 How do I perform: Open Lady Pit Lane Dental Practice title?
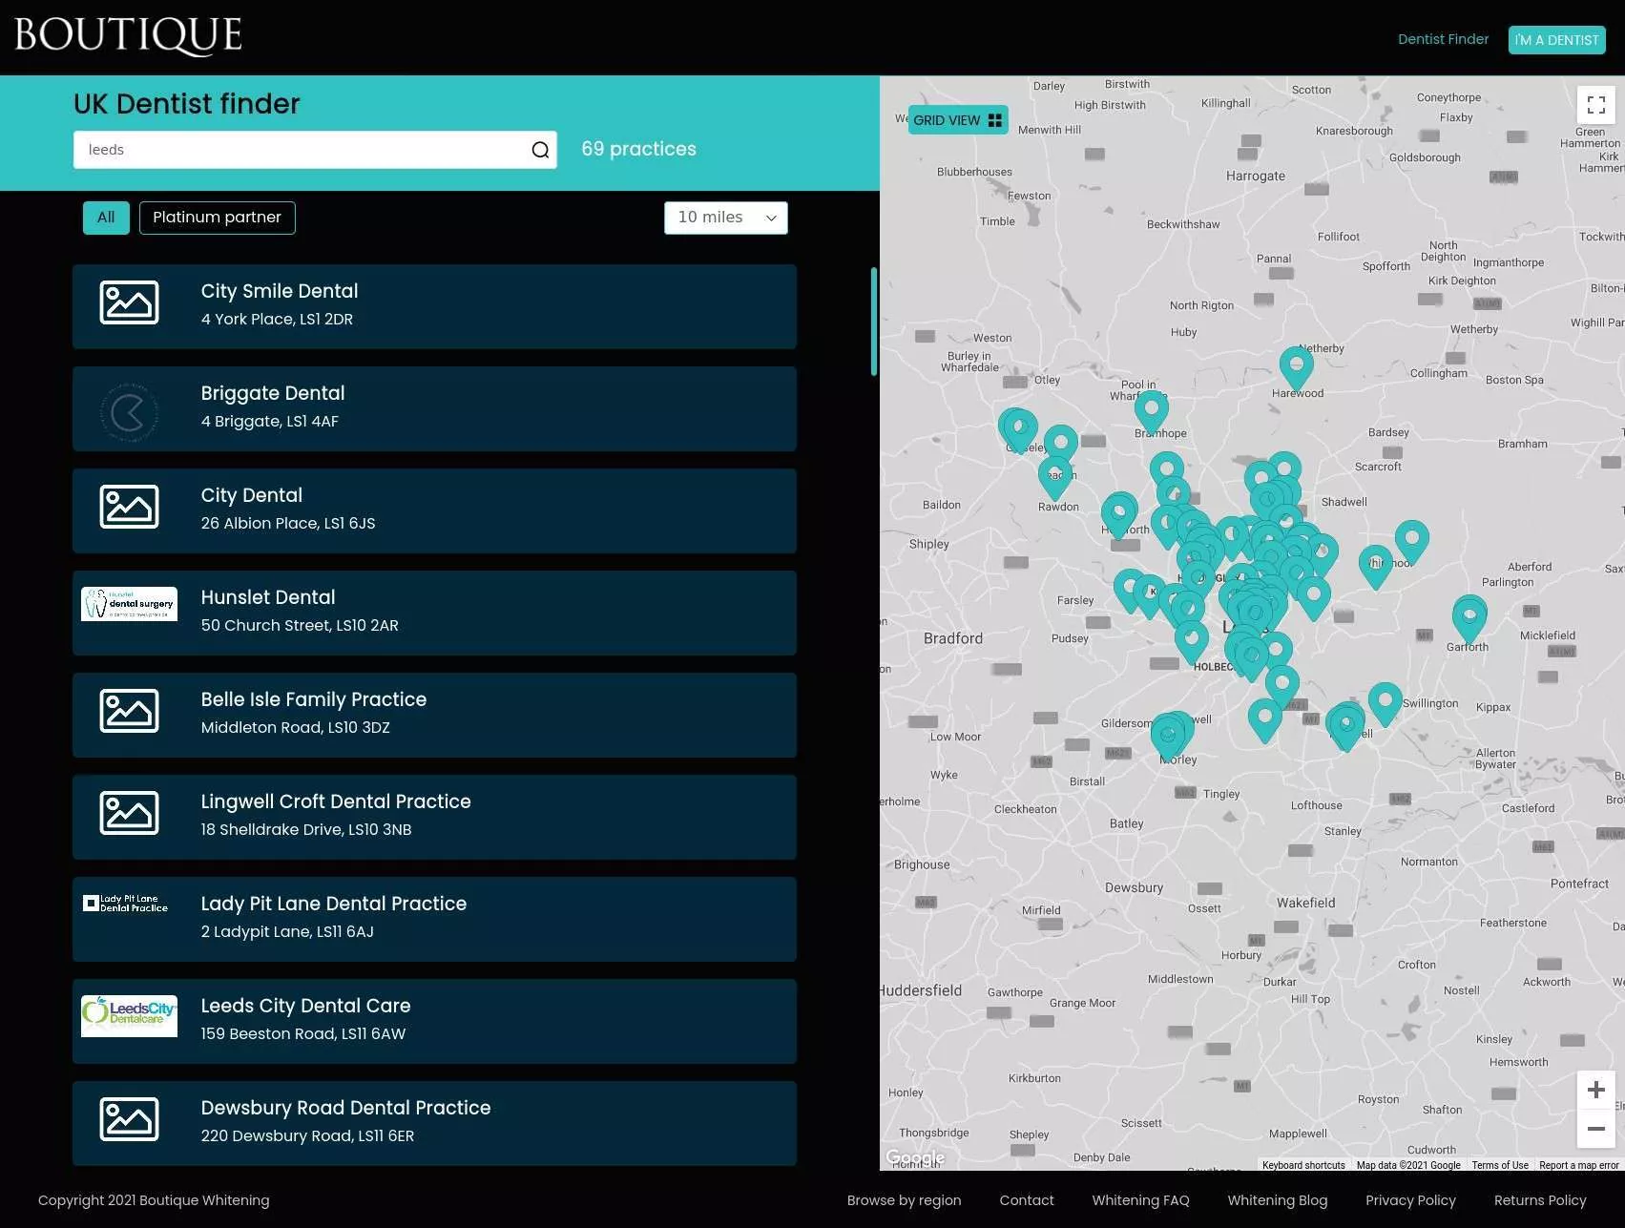pyautogui.click(x=334, y=904)
